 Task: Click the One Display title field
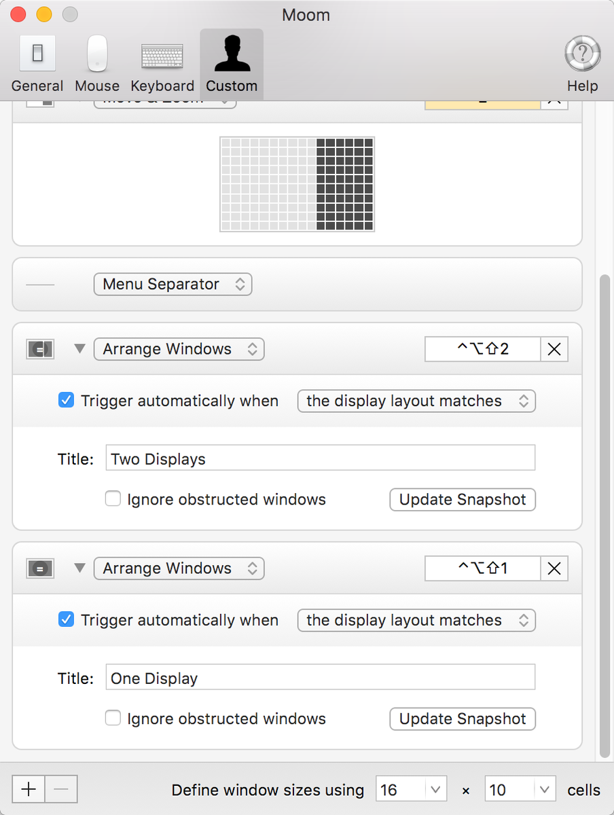coord(321,678)
